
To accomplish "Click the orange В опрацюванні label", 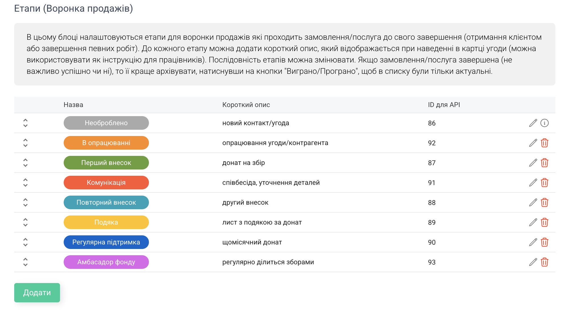I will 106,143.
